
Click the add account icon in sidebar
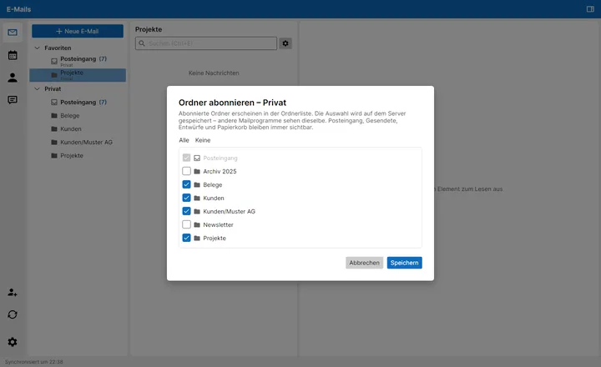point(13,292)
